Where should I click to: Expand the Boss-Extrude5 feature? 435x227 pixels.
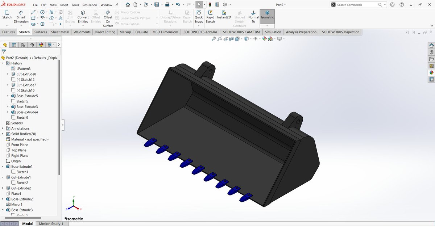click(8, 96)
